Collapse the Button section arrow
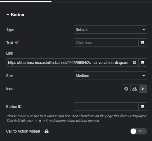152x141 pixels. tap(8, 15)
